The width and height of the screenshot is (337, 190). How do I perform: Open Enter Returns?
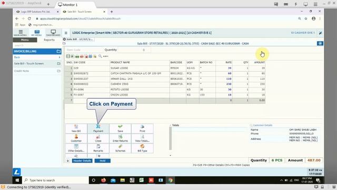click(121, 138)
